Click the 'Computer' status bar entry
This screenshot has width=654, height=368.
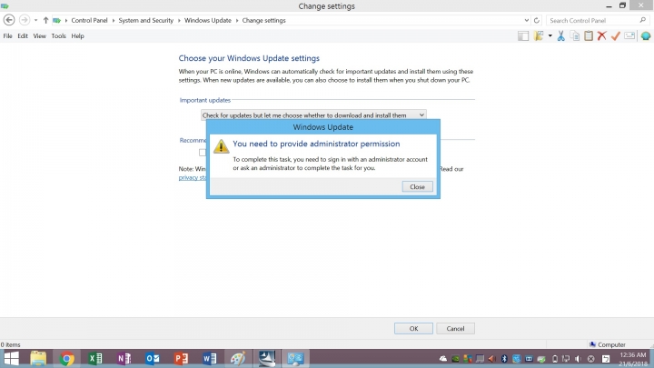[x=608, y=344]
